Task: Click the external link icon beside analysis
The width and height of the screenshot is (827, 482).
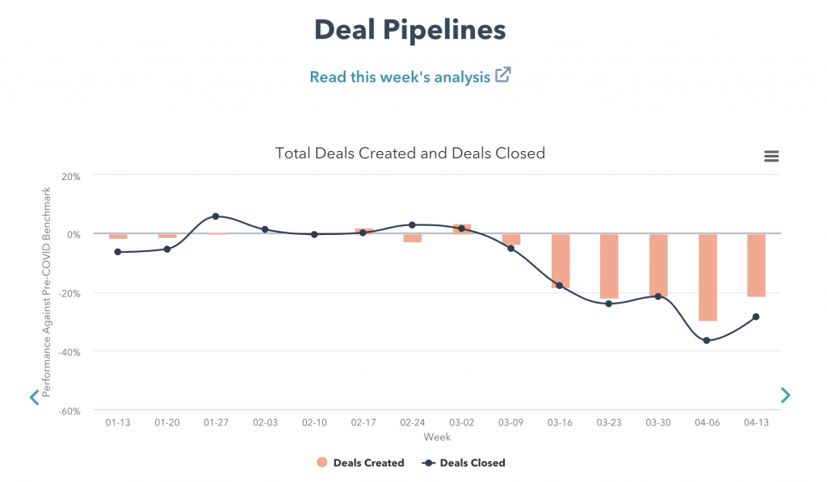Action: click(503, 76)
